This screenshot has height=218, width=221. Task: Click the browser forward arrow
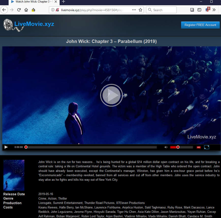click(x=12, y=10)
